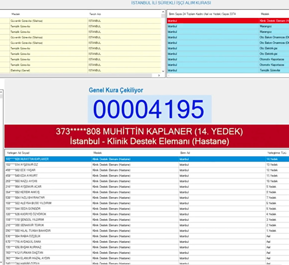Click the 1.Yedek placement cell
The image size is (289, 265).
pos(277,231)
